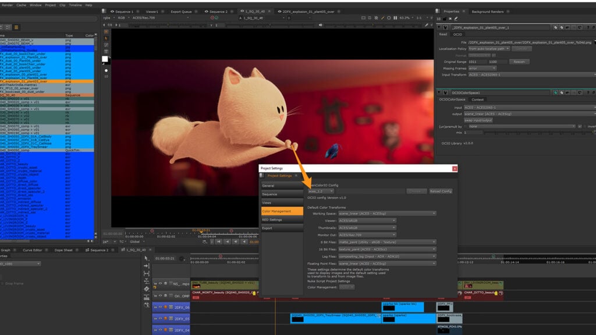Collapse the OCIOColorSpace1 node properties

(x=439, y=92)
